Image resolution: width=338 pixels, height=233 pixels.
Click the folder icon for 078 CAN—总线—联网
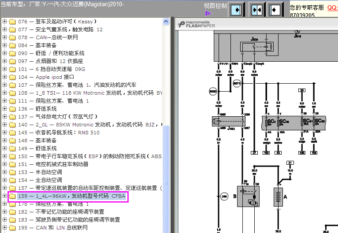(x=12, y=37)
